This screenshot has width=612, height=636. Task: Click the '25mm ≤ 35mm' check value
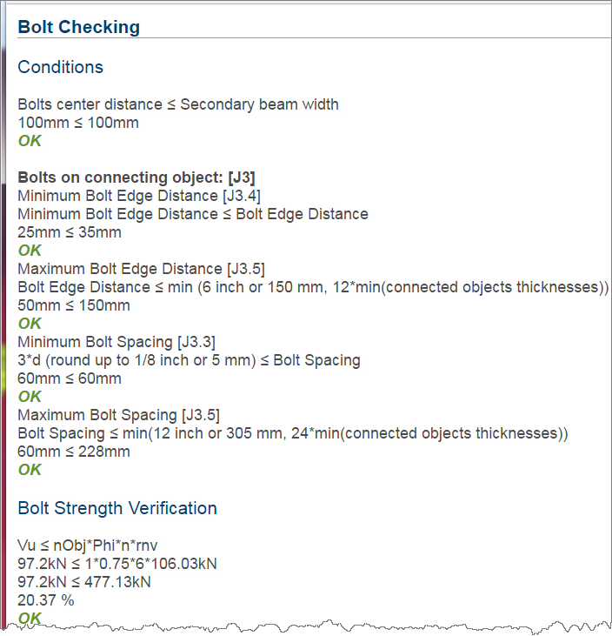click(70, 232)
